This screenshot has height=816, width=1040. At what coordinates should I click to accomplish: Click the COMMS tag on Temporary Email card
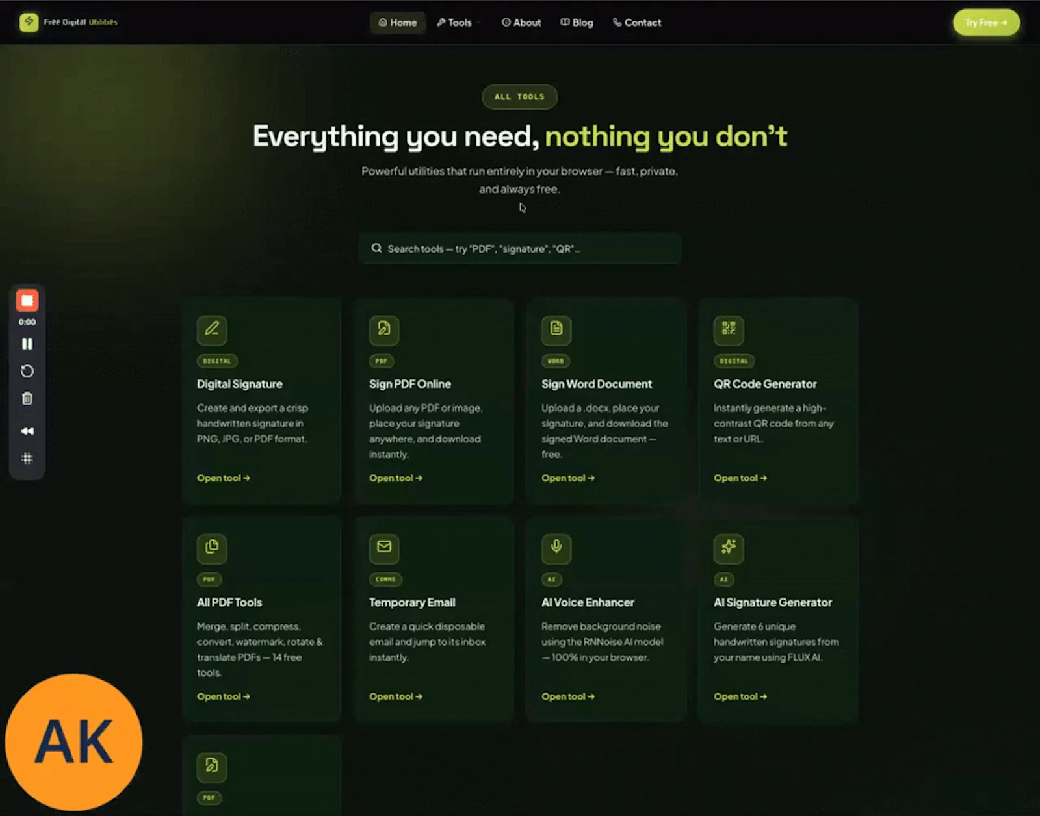(385, 579)
